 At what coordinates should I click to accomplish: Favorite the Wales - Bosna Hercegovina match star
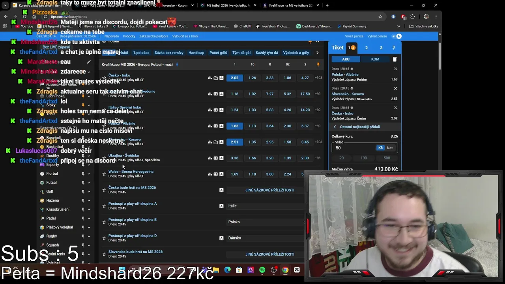click(x=104, y=174)
